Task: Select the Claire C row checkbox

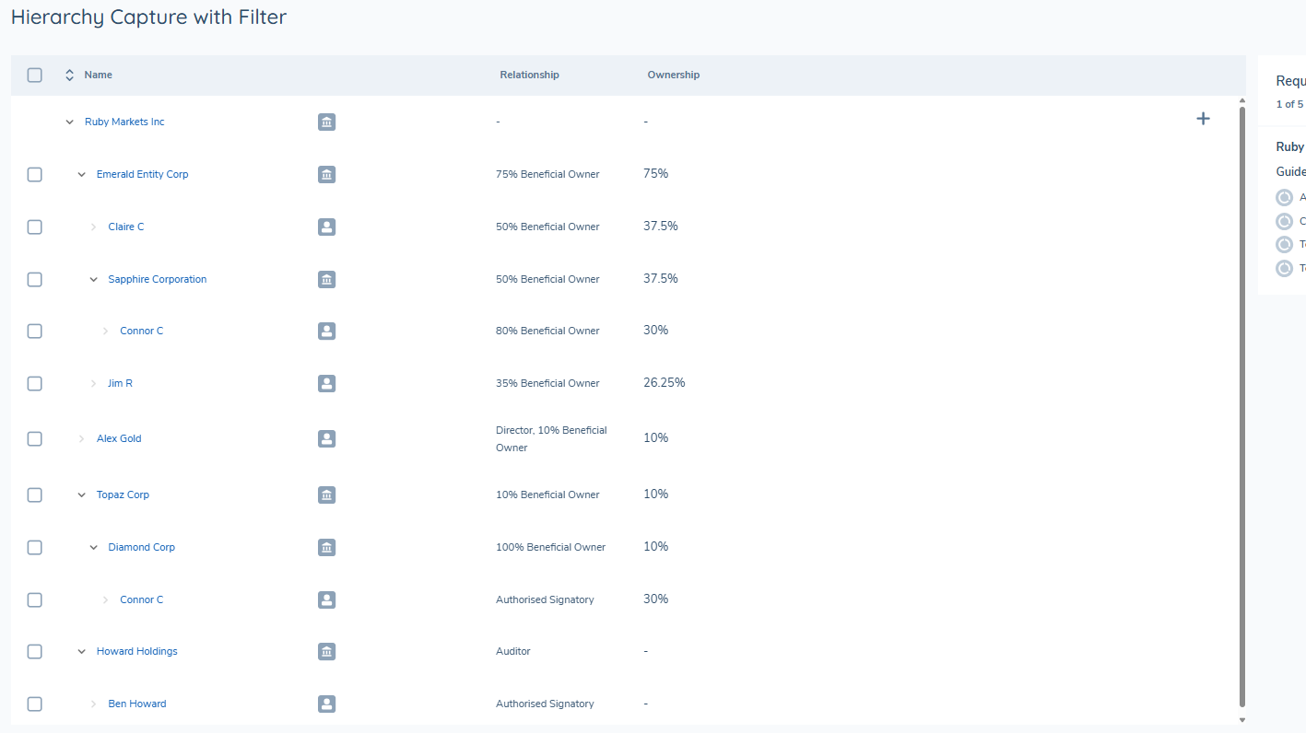Action: [x=35, y=227]
